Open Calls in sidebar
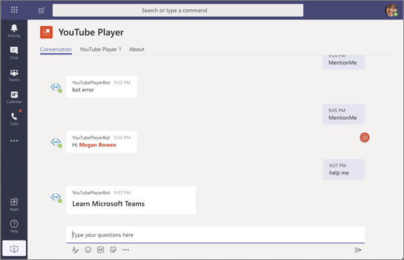This screenshot has height=260, width=404. pos(14,119)
